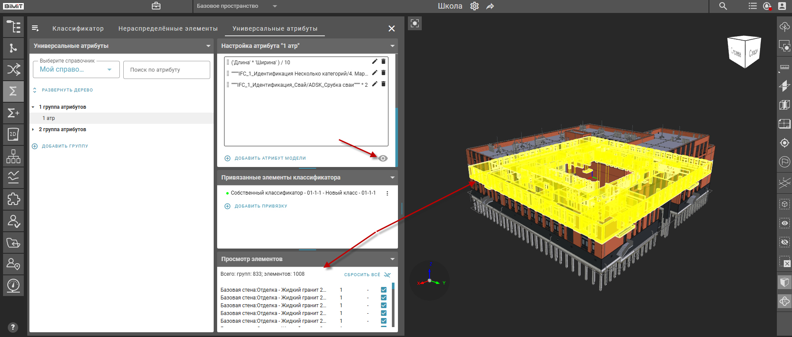Image resolution: width=792 pixels, height=337 pixels.
Task: Uncheck the third Базовая стена element checkbox
Action: (384, 306)
